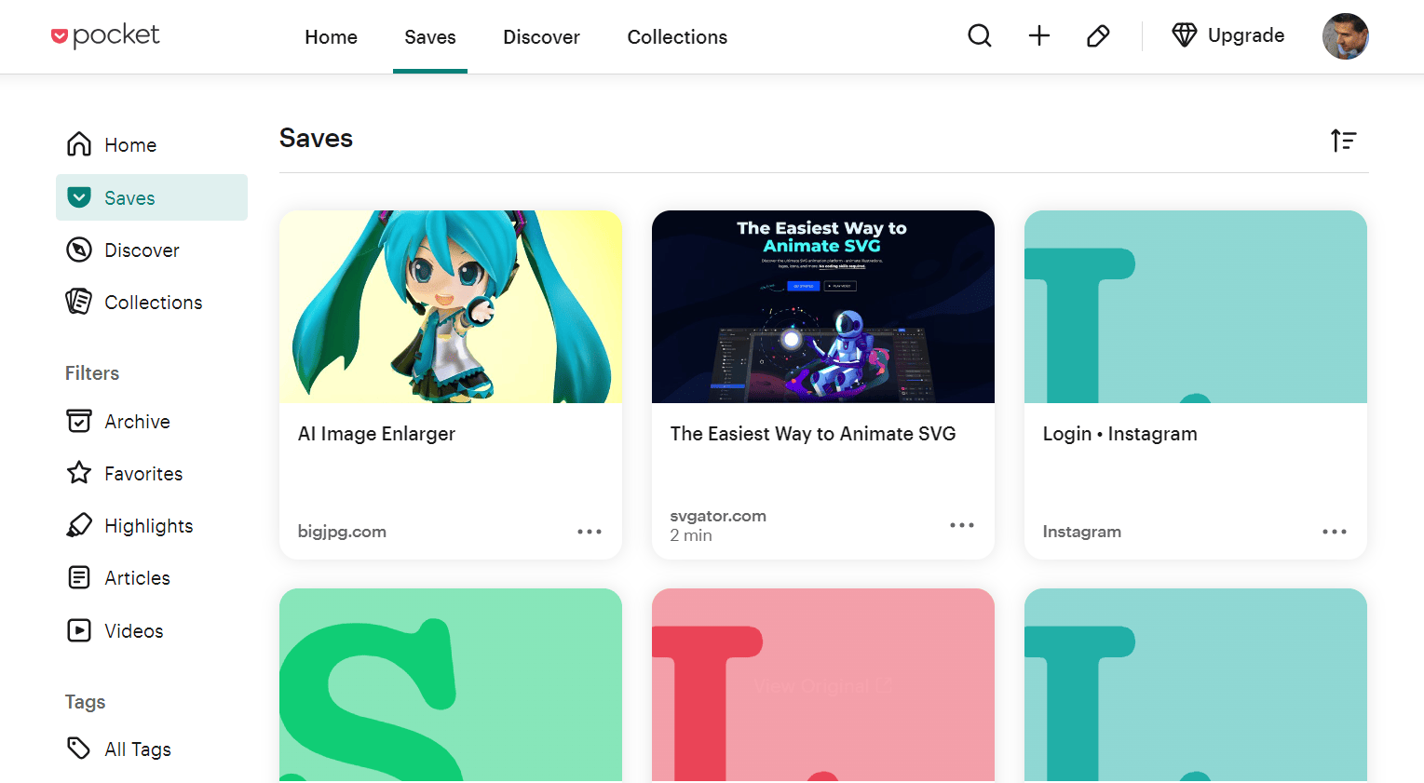Viewport: 1424px width, 783px height.
Task: Expand the Login Instagram card options menu
Action: 1334,532
